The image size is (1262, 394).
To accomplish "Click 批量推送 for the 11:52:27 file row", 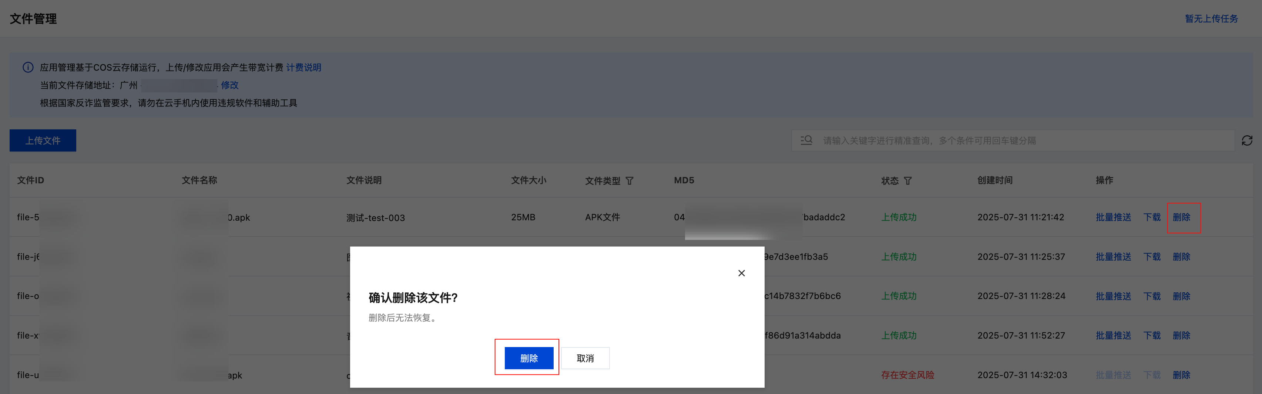I will point(1113,335).
